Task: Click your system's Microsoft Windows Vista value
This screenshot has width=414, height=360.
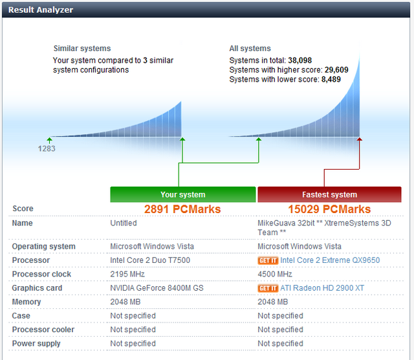Action: point(152,247)
